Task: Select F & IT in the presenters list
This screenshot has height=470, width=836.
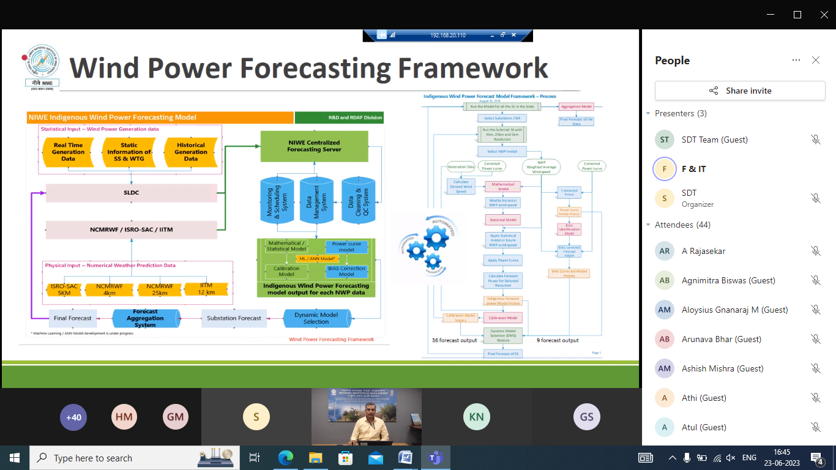Action: [x=693, y=169]
